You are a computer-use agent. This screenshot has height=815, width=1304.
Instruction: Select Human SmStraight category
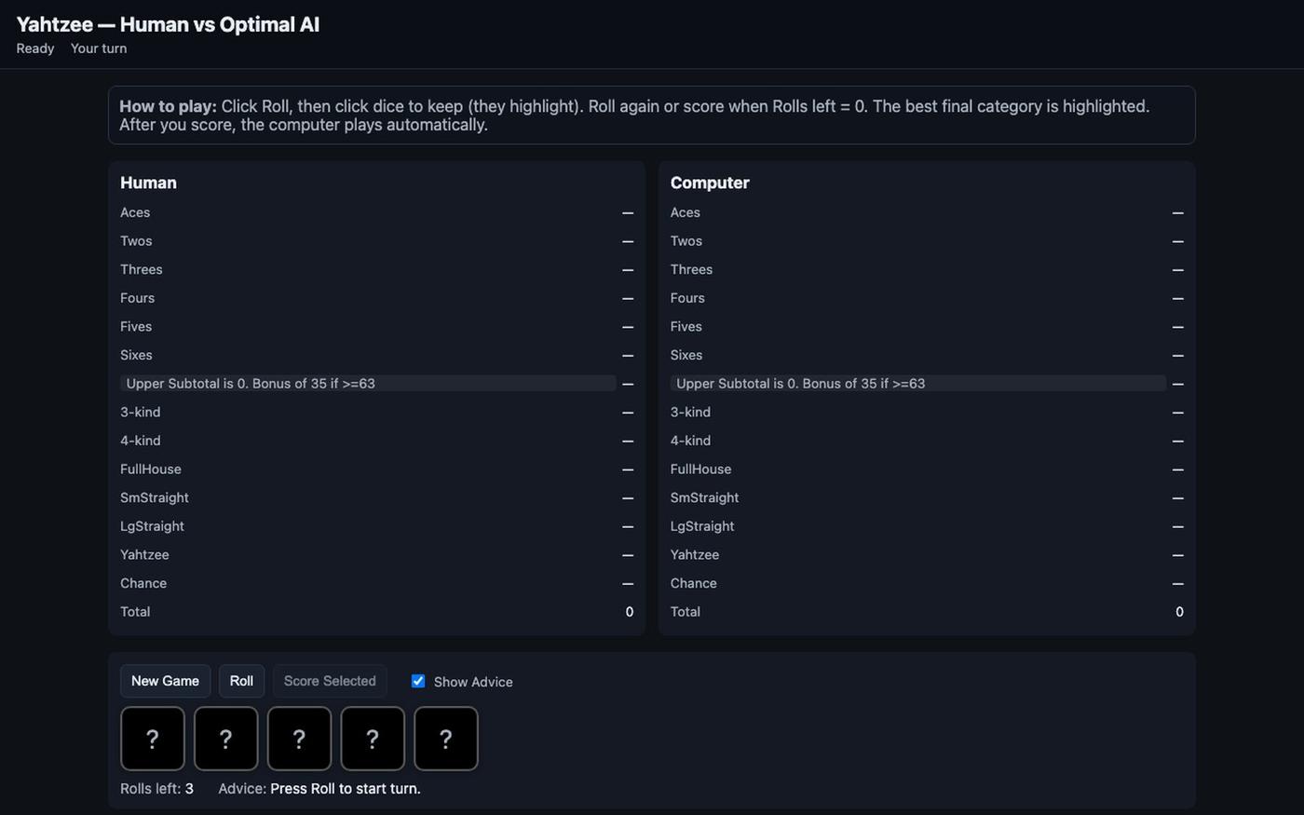pyautogui.click(x=376, y=497)
